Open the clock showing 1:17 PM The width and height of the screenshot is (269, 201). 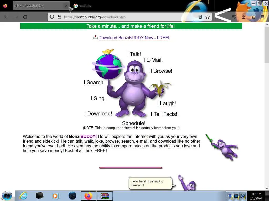(256, 196)
